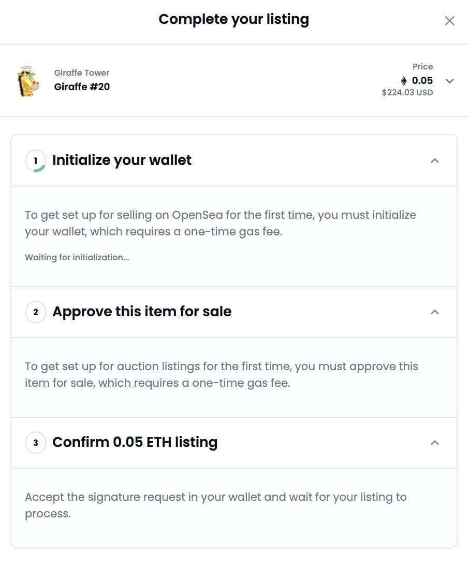Open the price details dropdown chevron

(x=449, y=81)
